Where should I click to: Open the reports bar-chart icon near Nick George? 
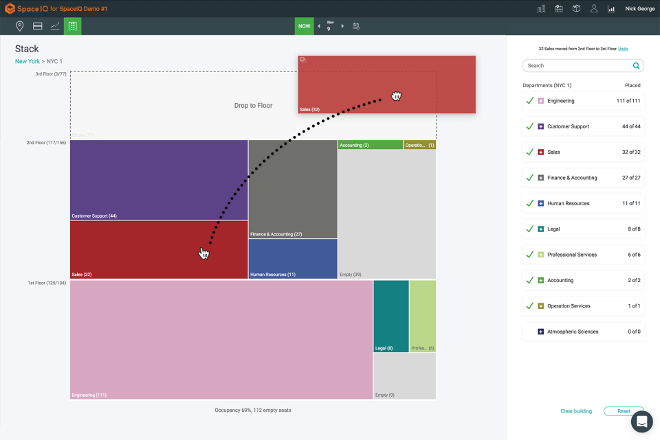[x=611, y=9]
